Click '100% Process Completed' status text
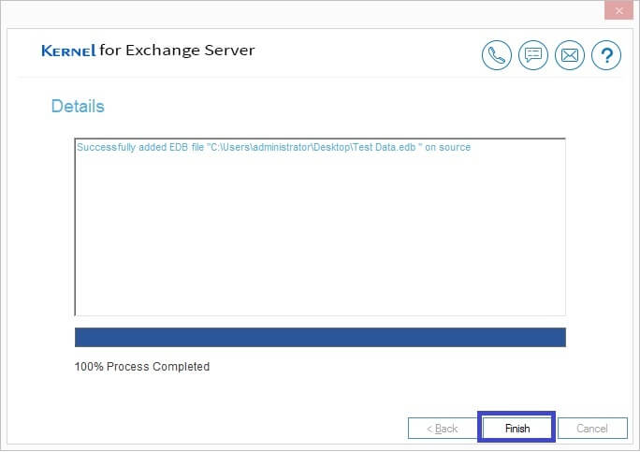The image size is (640, 452). tap(141, 367)
